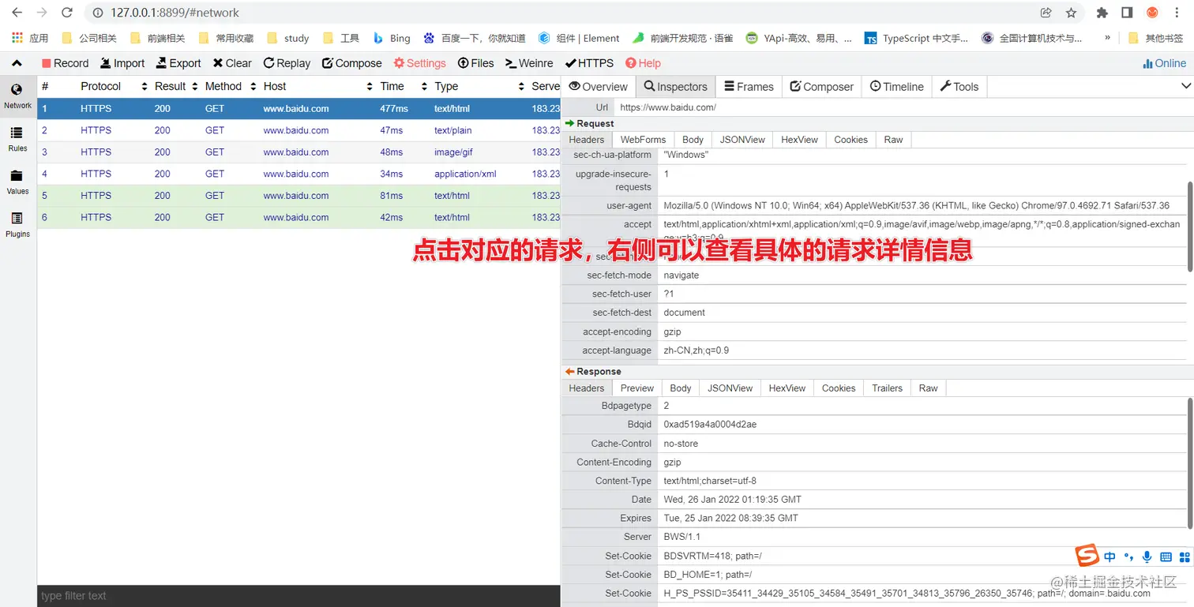Open the Request JSONView tab
The height and width of the screenshot is (607, 1194).
tap(742, 140)
